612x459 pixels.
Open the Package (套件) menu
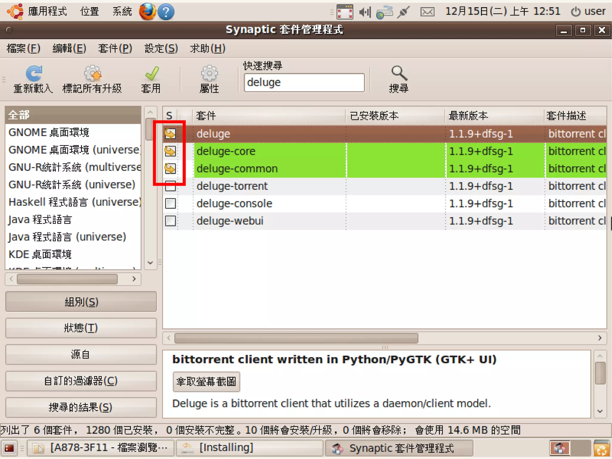[115, 48]
